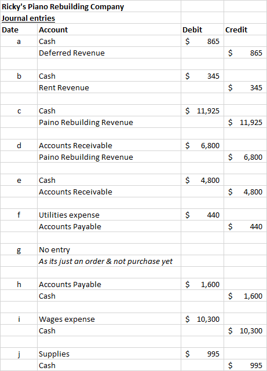Click the date cell labeled "c"
This screenshot has width=267, height=371.
click(19, 111)
